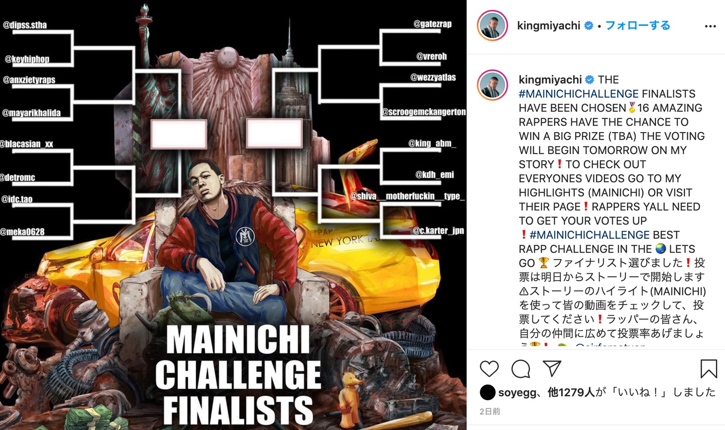Open kingmiyachi profile picture in header
725x430 pixels.
tap(493, 25)
